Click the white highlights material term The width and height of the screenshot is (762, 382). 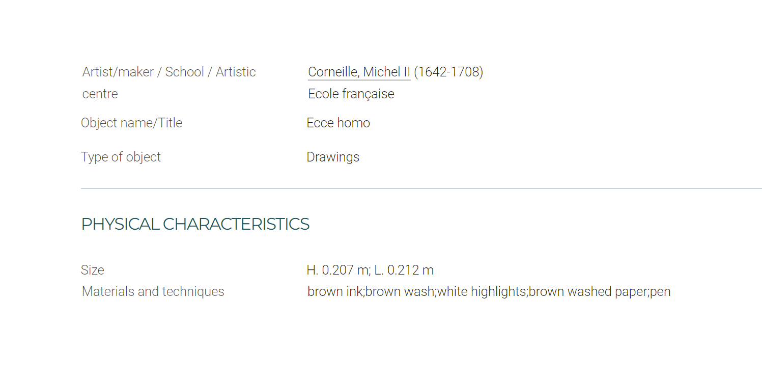[x=481, y=292]
